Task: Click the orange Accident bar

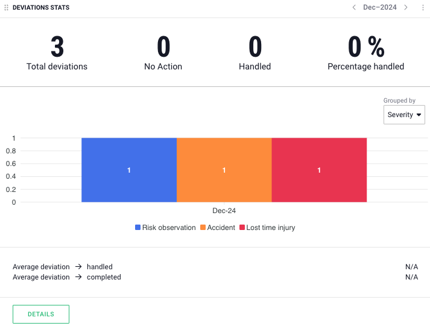Action: (x=224, y=170)
